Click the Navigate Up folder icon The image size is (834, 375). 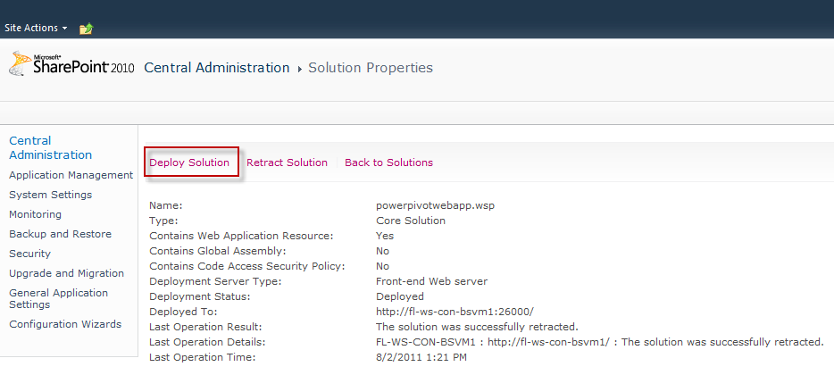coord(86,29)
